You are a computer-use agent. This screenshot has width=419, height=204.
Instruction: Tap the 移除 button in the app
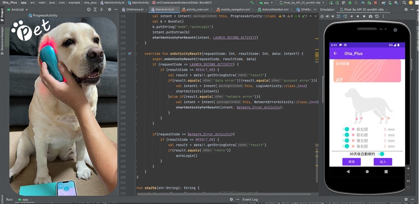tap(351, 162)
